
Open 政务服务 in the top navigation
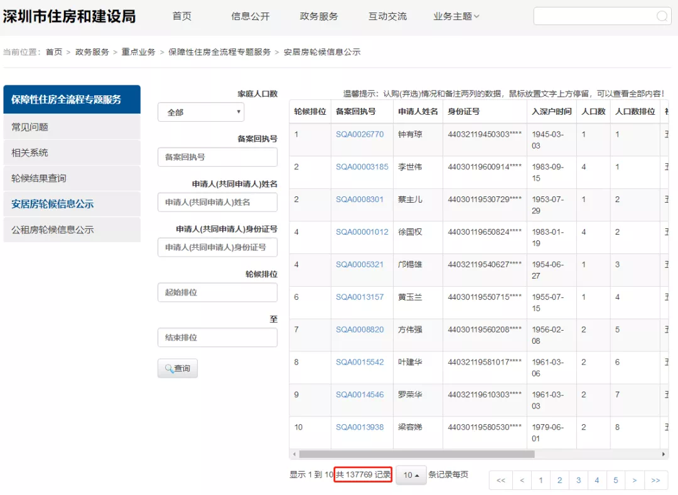319,16
